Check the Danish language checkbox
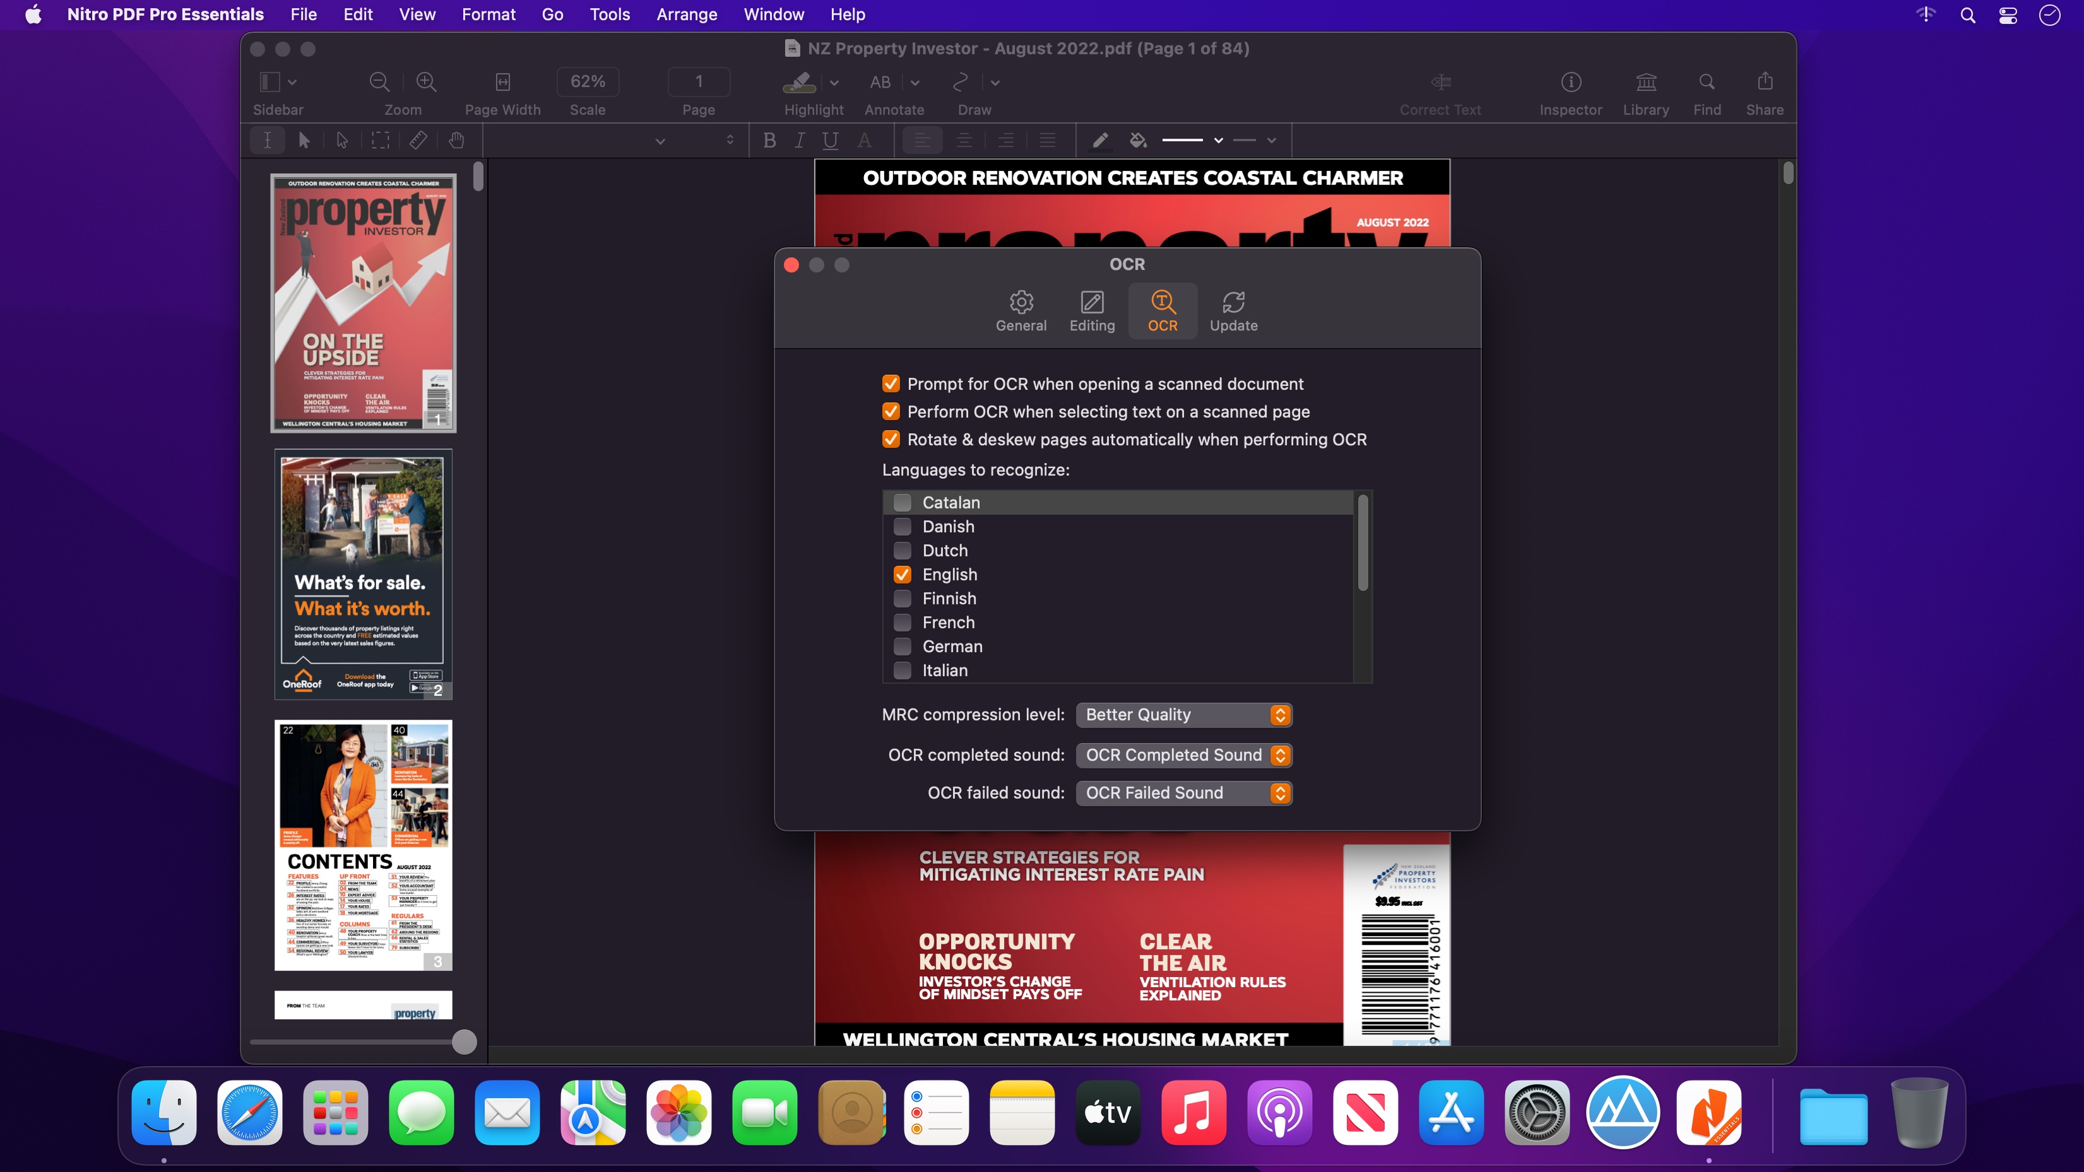Image resolution: width=2084 pixels, height=1172 pixels. pos(902,527)
